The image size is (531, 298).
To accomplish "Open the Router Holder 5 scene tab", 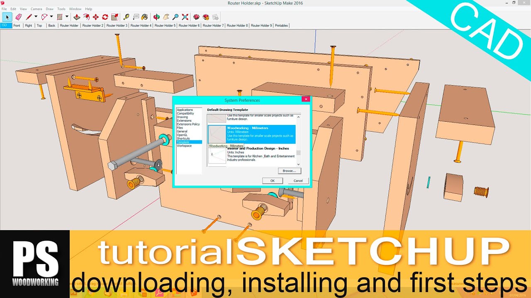I will (x=165, y=26).
